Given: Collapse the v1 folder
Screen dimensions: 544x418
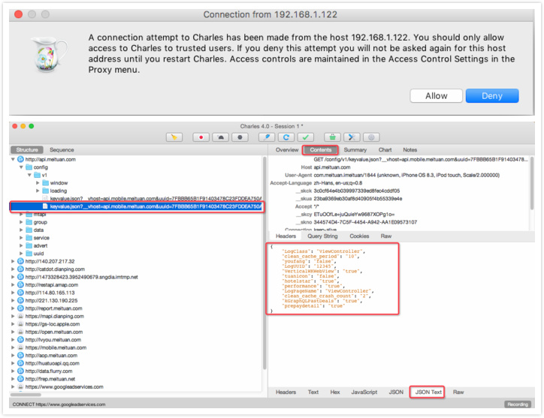Looking at the screenshot, I should click(29, 175).
